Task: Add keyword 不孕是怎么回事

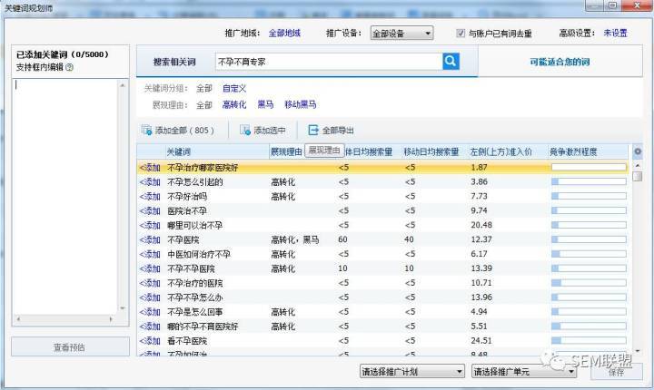Action: coord(150,312)
